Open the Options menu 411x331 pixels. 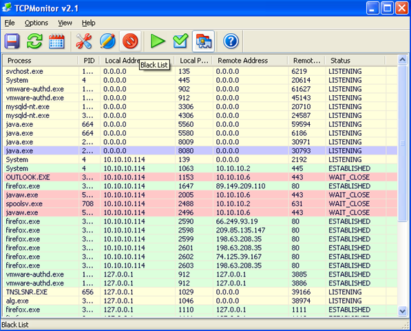coord(36,23)
